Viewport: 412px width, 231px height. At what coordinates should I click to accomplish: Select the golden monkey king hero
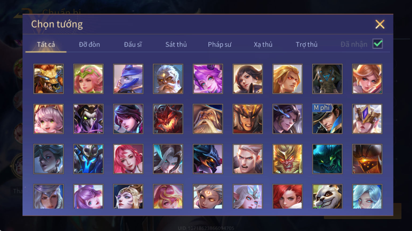click(287, 159)
